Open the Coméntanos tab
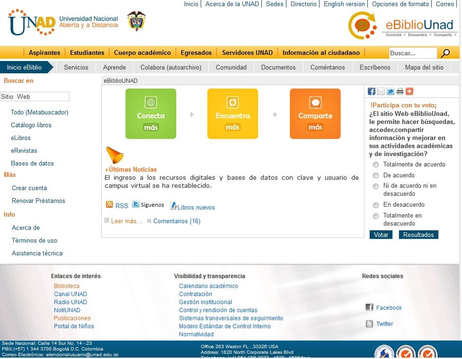Screen dimensions: 462x359 click(328, 68)
